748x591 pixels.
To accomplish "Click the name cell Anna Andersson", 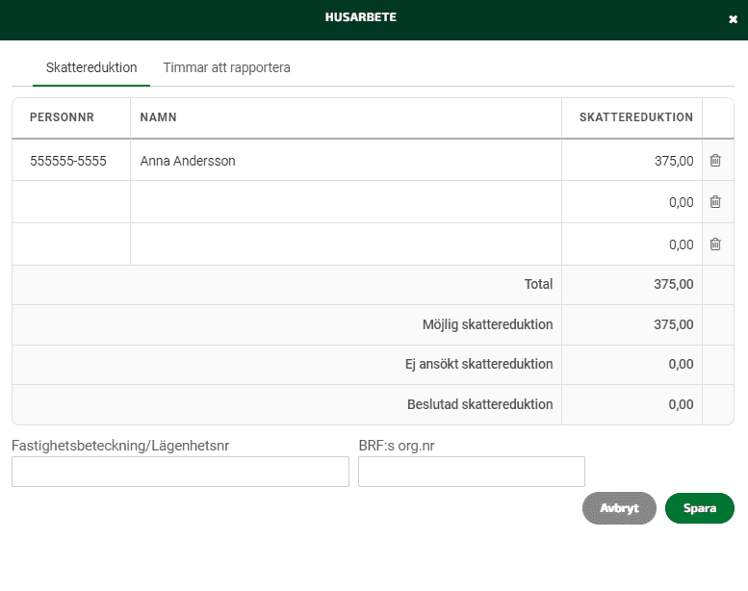I will click(x=346, y=161).
